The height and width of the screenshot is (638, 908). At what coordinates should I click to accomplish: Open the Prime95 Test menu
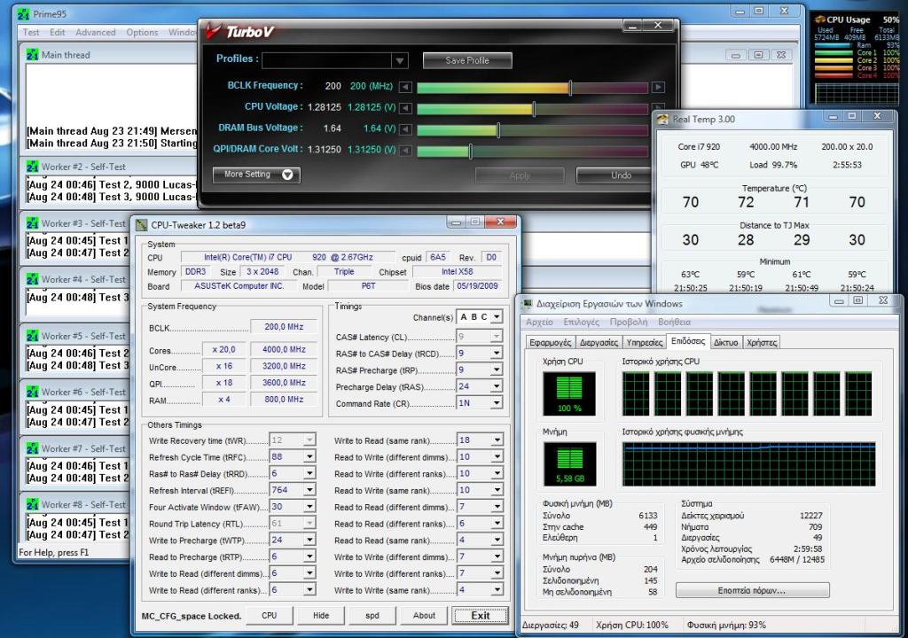point(31,33)
